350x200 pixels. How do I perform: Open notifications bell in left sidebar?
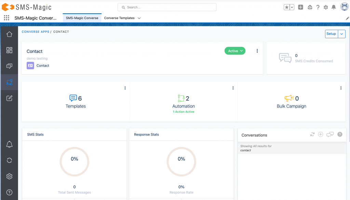point(9,144)
